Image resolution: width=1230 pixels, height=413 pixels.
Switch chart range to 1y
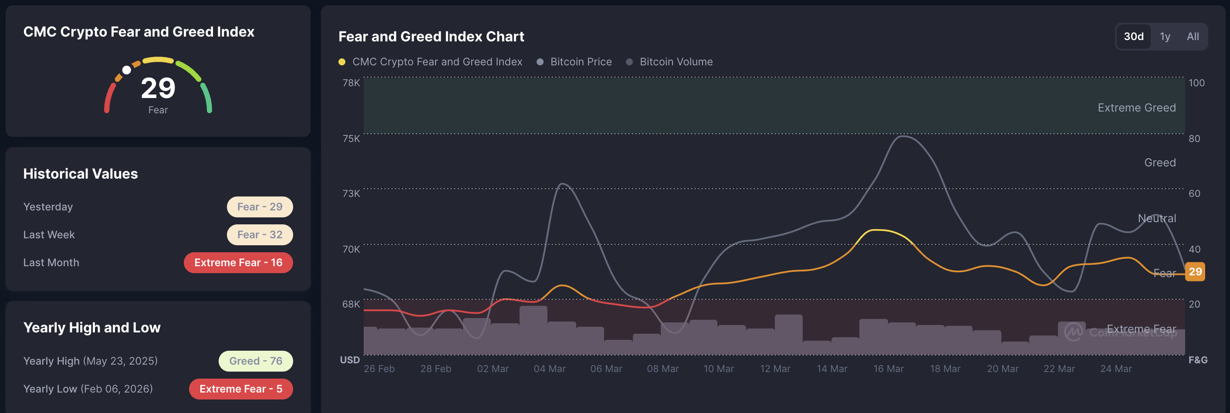1165,37
